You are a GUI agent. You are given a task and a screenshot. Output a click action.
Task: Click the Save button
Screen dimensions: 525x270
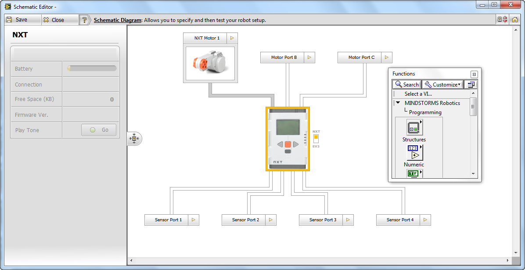point(22,20)
